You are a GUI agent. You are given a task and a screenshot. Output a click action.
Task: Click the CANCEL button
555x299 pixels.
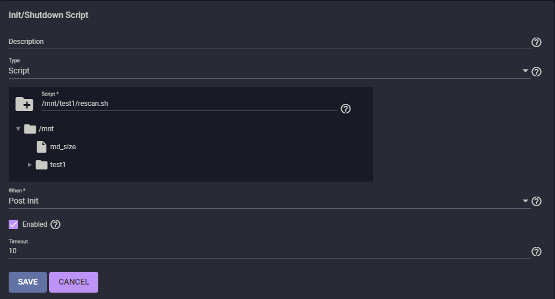[x=73, y=282]
